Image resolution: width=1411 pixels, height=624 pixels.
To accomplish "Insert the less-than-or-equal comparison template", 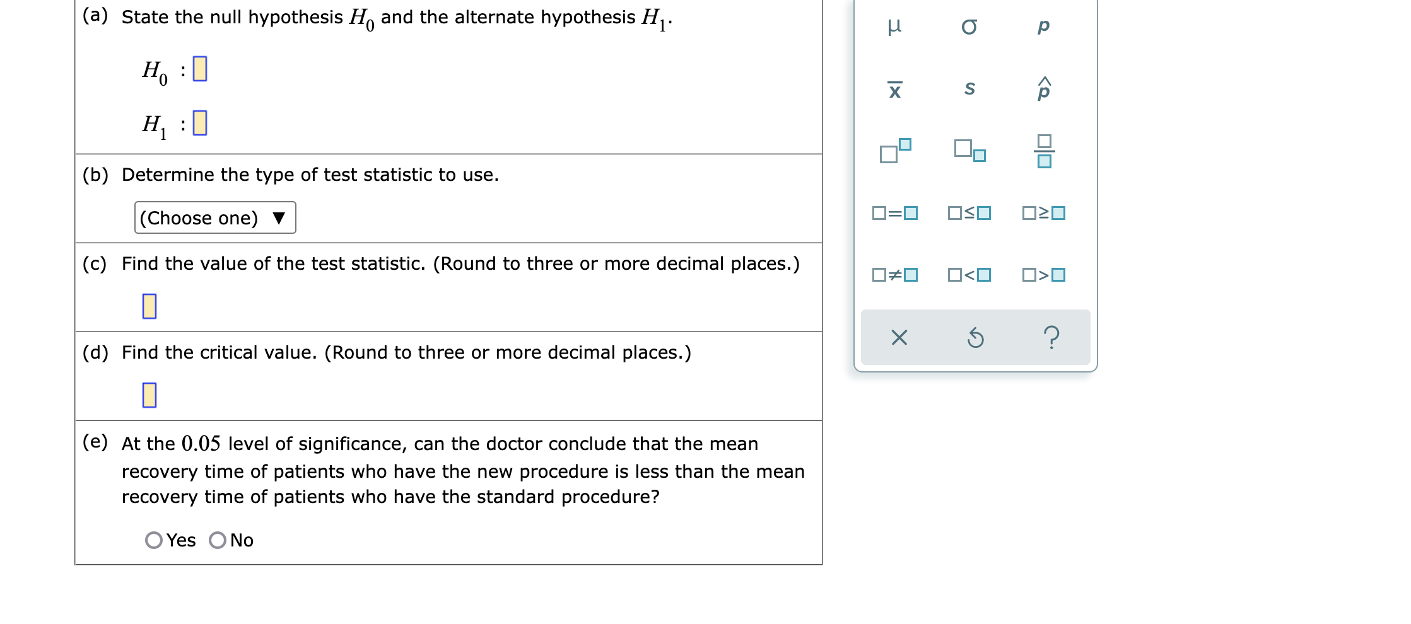I will pyautogui.click(x=970, y=213).
